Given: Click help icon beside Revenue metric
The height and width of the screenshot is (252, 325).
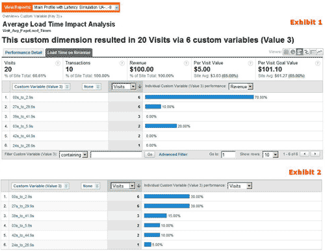Looking at the screenshot, I should [x=186, y=63].
